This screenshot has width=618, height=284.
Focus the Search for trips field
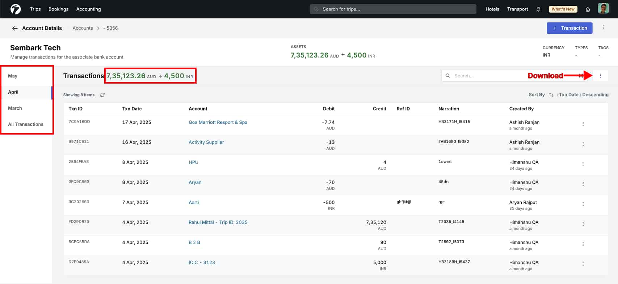[393, 9]
